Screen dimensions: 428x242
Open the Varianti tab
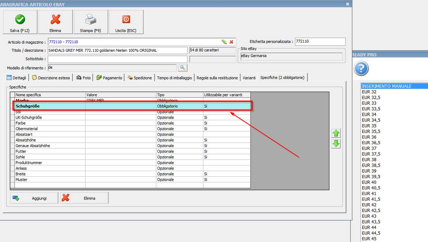tap(249, 78)
